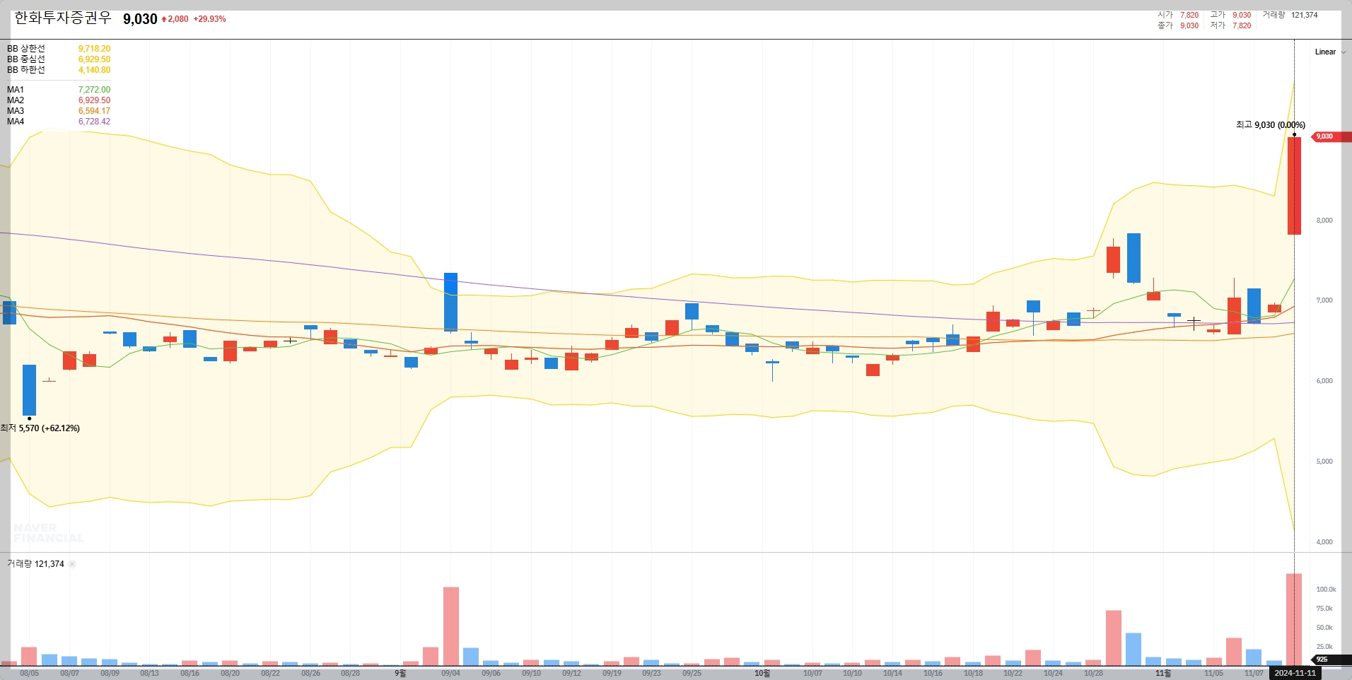Click the 6,728.42 MA4 value

pos(94,122)
